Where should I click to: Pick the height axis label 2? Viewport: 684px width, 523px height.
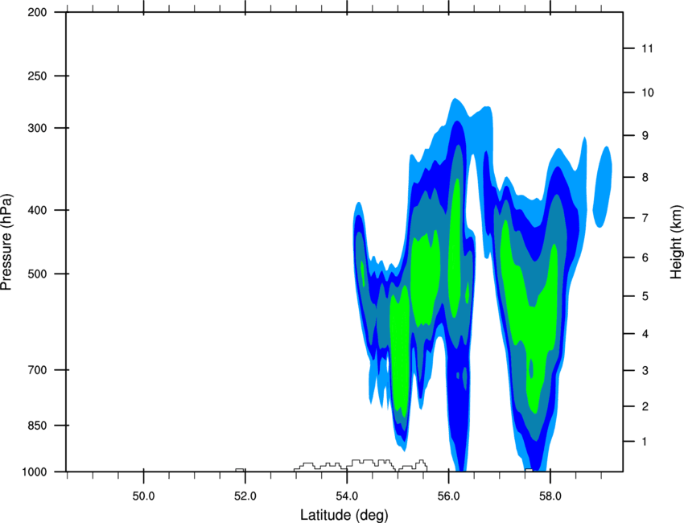pyautogui.click(x=645, y=406)
